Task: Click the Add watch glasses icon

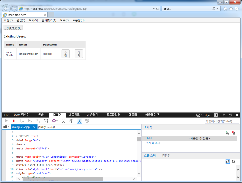Action: 228,133
